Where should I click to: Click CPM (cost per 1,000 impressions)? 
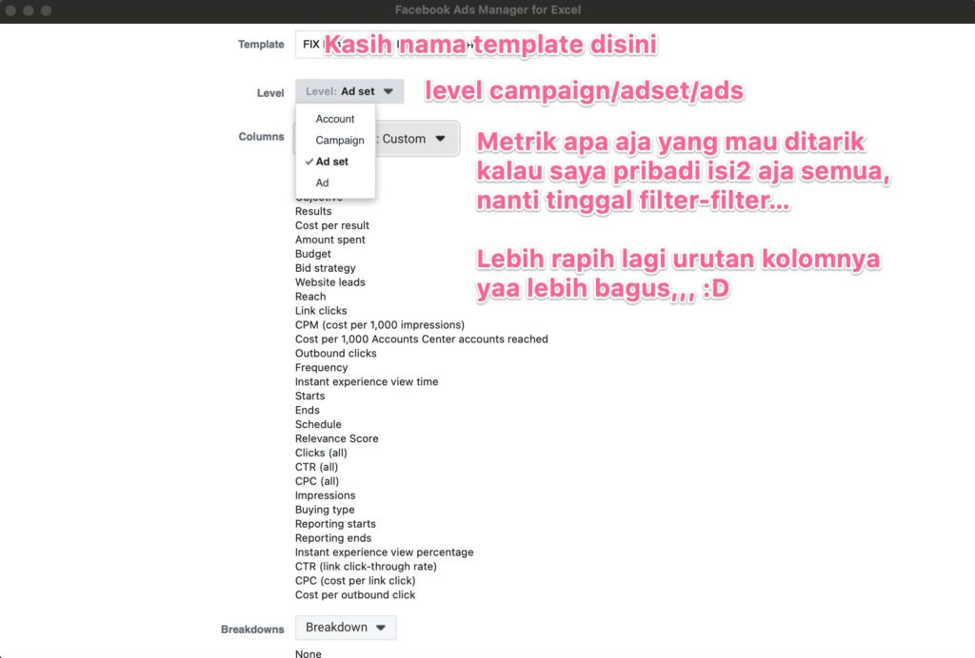click(380, 325)
